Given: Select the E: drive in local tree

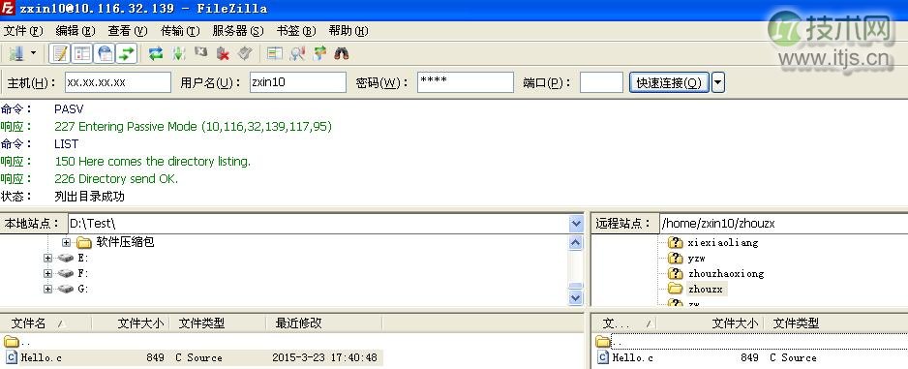Looking at the screenshot, I should 83,258.
